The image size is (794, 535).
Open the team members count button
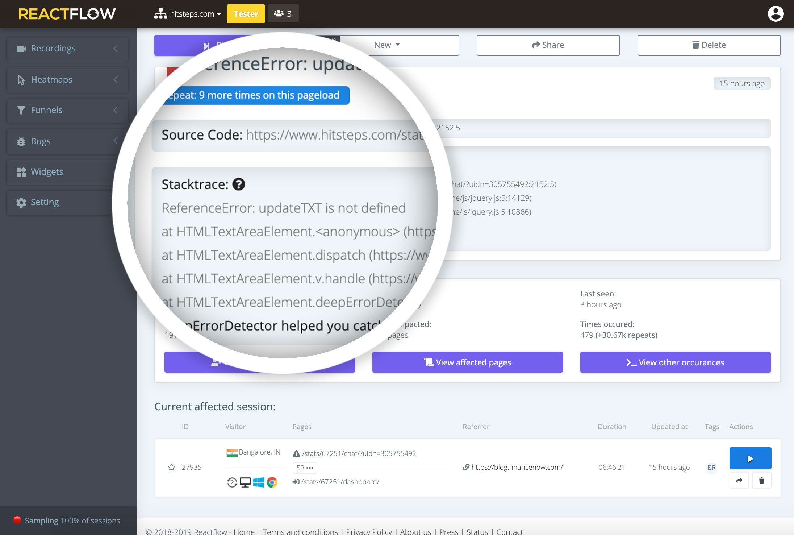click(283, 14)
